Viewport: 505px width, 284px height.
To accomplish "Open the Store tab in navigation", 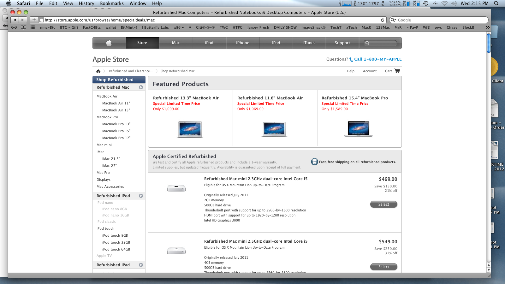I will (142, 43).
